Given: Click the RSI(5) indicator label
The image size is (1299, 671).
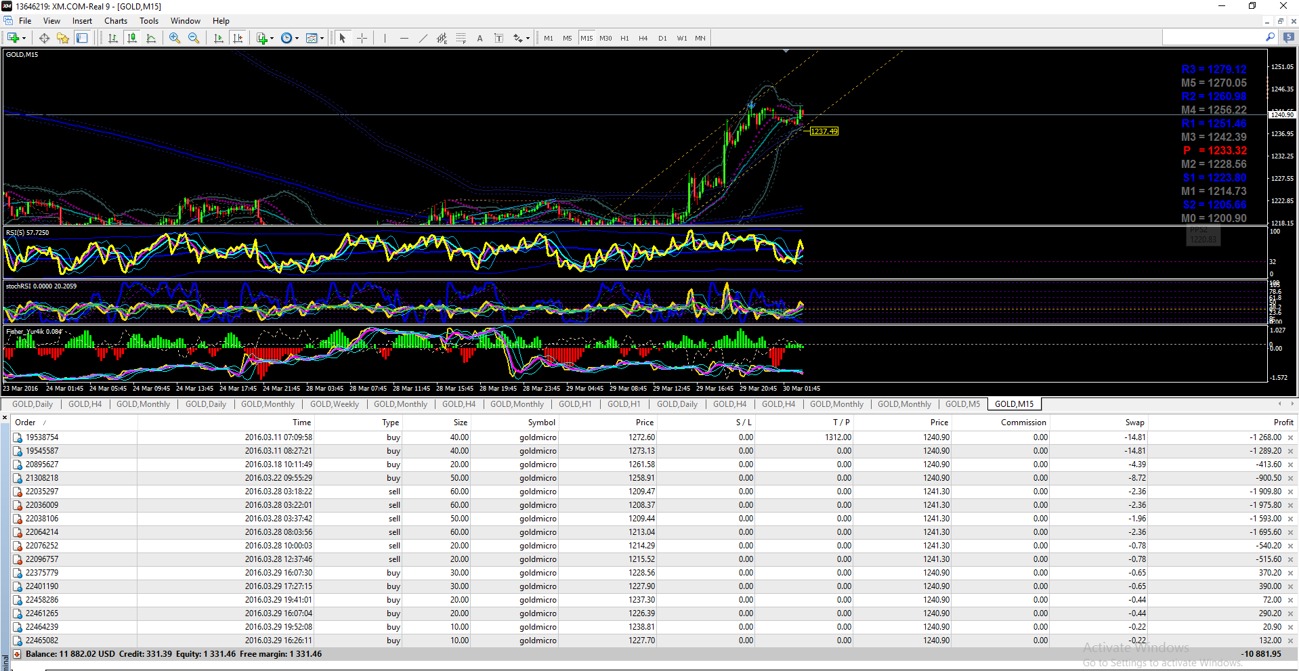Looking at the screenshot, I should (27, 233).
